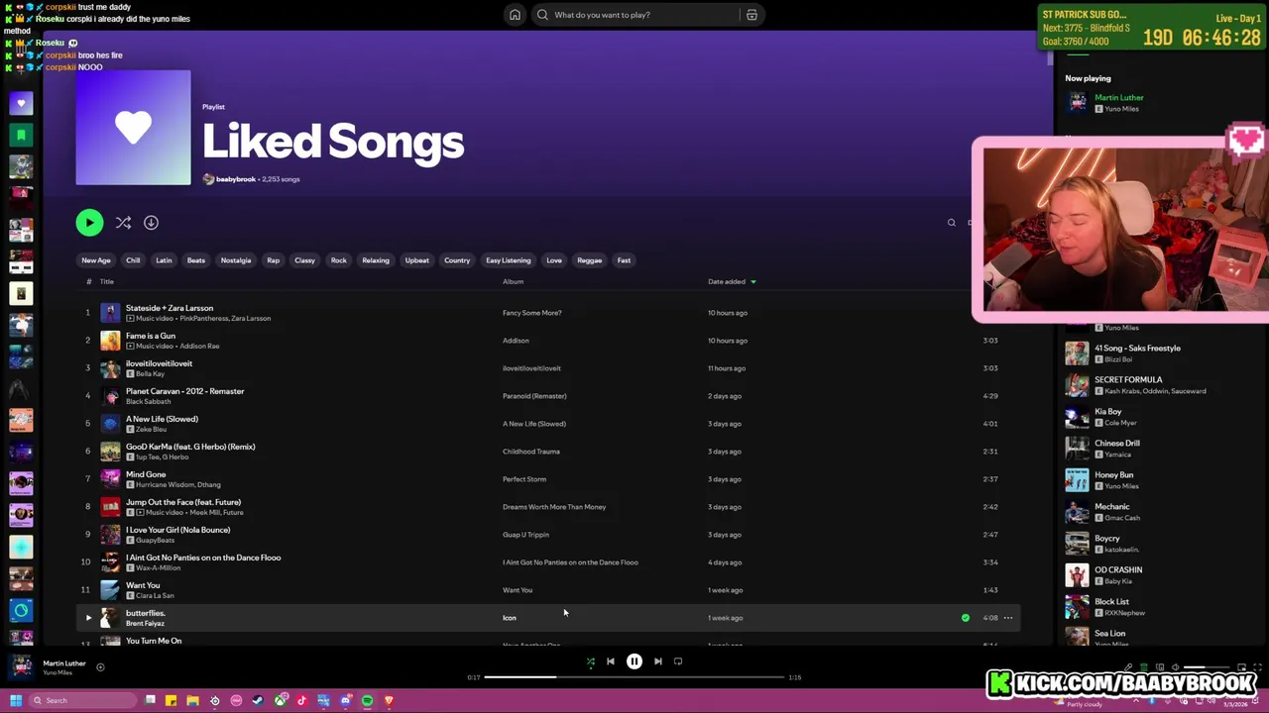
Task: Play the butterflies. track row
Action: [88, 618]
